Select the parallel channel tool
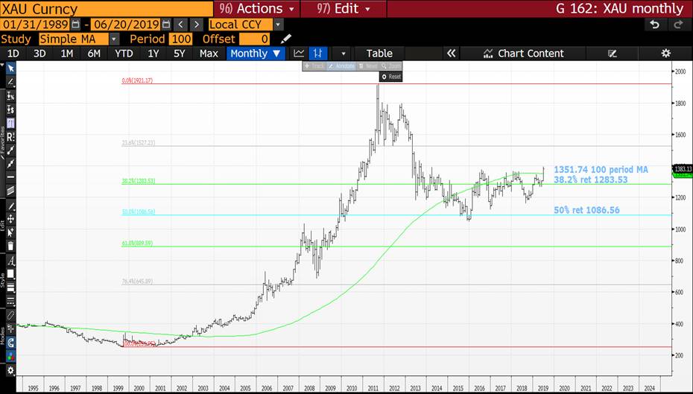Viewport: 693px width, 394px height. pos(10,191)
